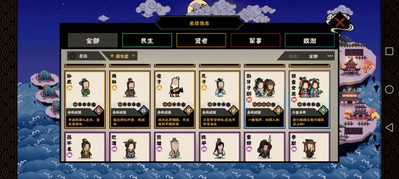
Task: Select the 贤者 category tab
Action: tap(201, 40)
